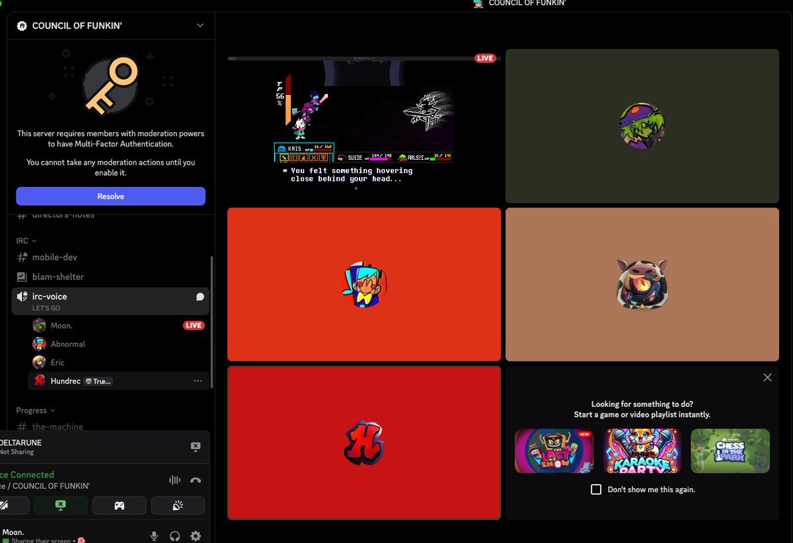Click the Resolve button
Image resolution: width=793 pixels, height=543 pixels.
coord(110,196)
